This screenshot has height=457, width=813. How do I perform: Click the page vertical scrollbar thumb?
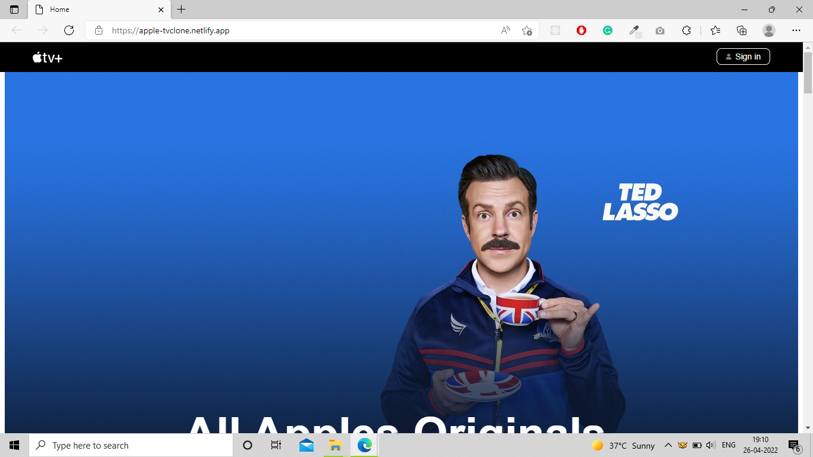point(808,73)
